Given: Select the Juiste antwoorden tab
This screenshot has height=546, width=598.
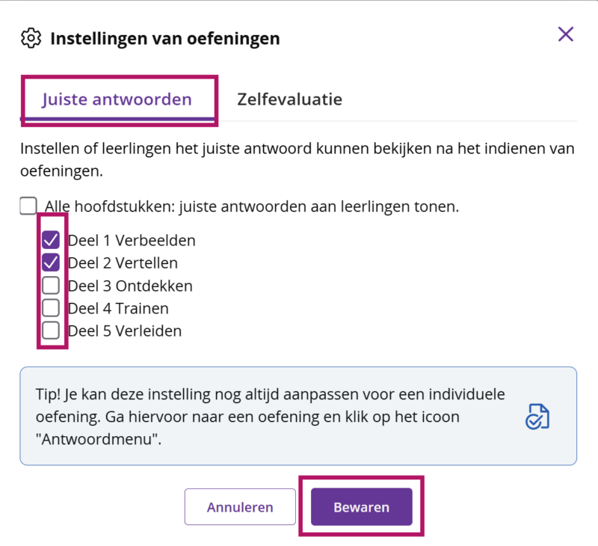Looking at the screenshot, I should click(118, 98).
